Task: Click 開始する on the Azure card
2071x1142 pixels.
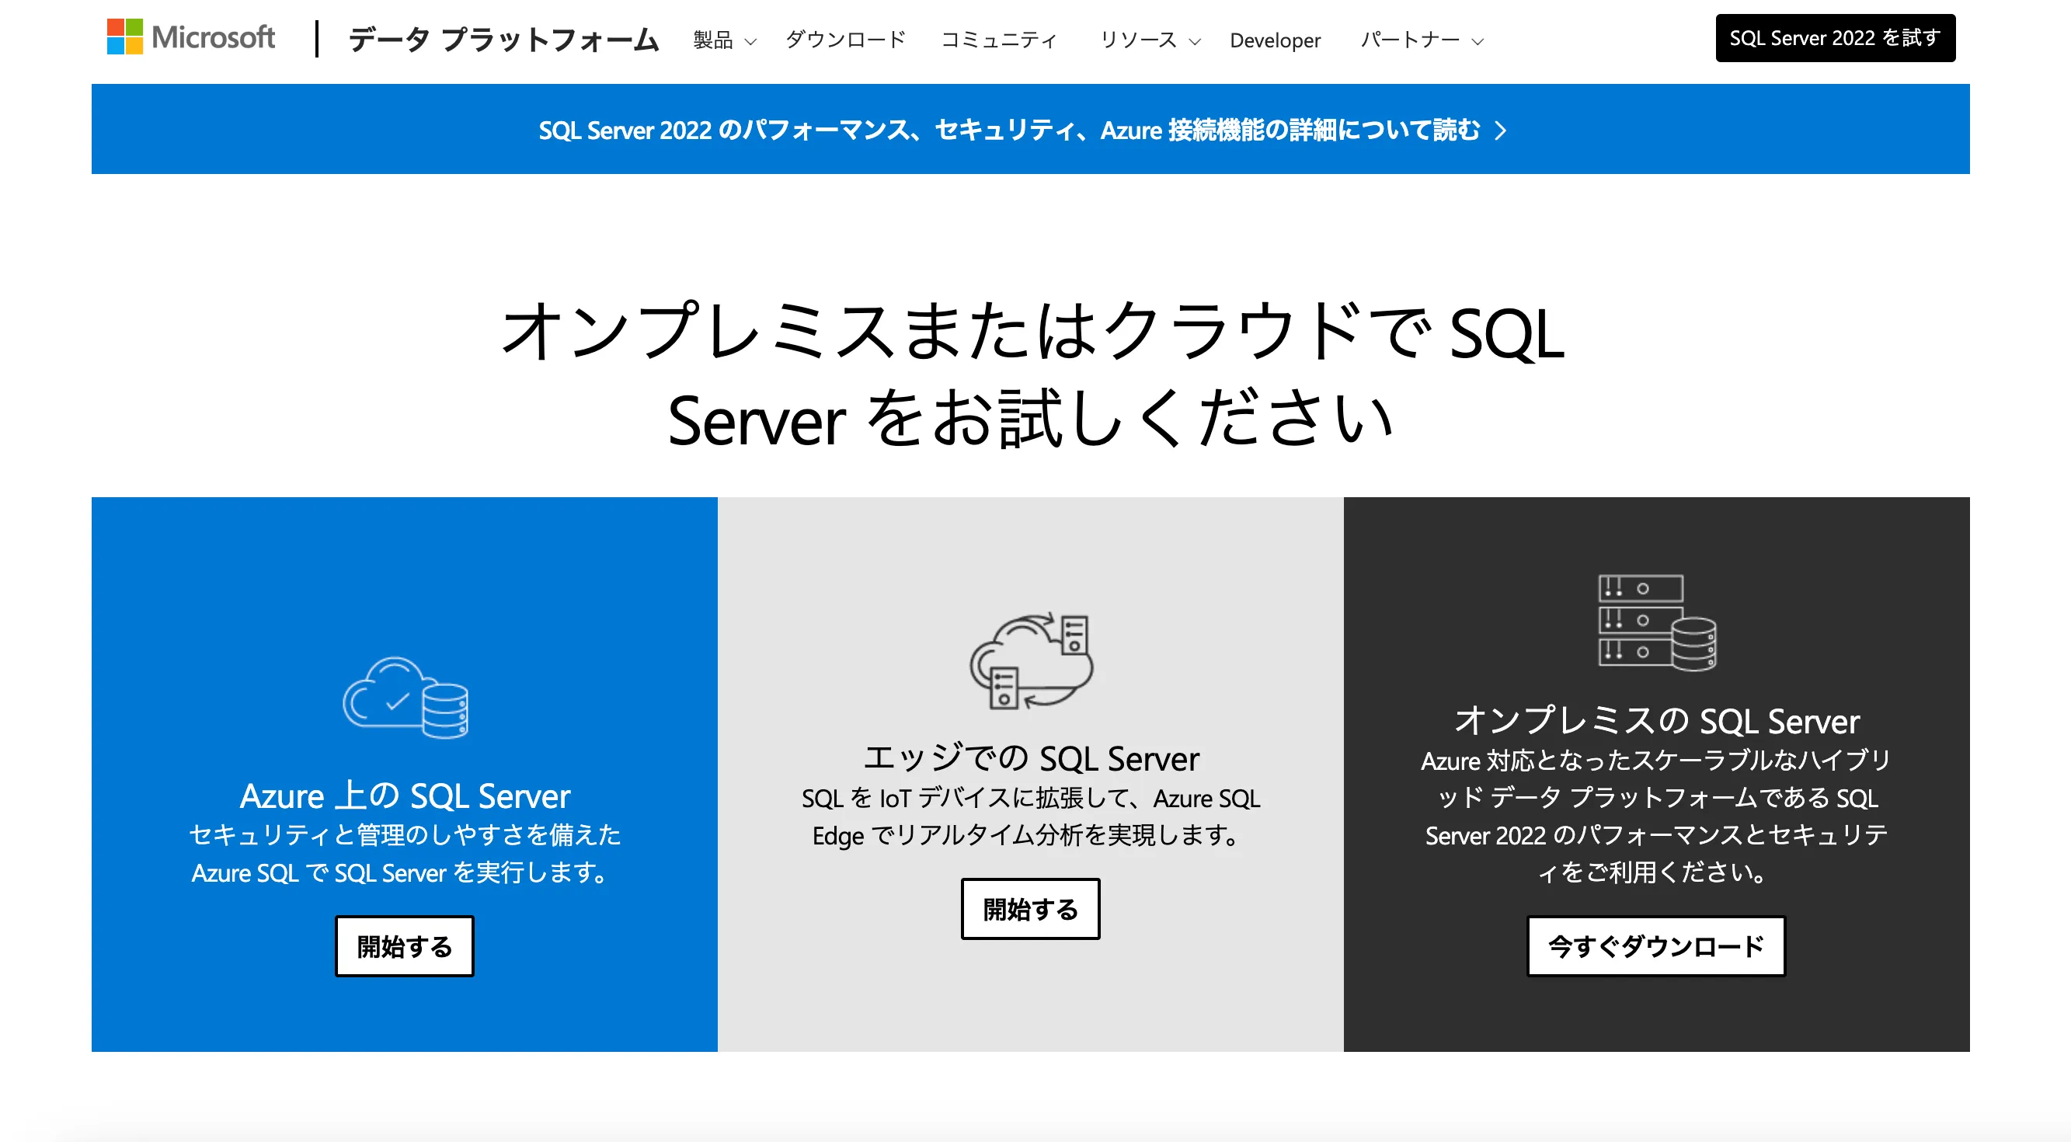Action: [405, 946]
